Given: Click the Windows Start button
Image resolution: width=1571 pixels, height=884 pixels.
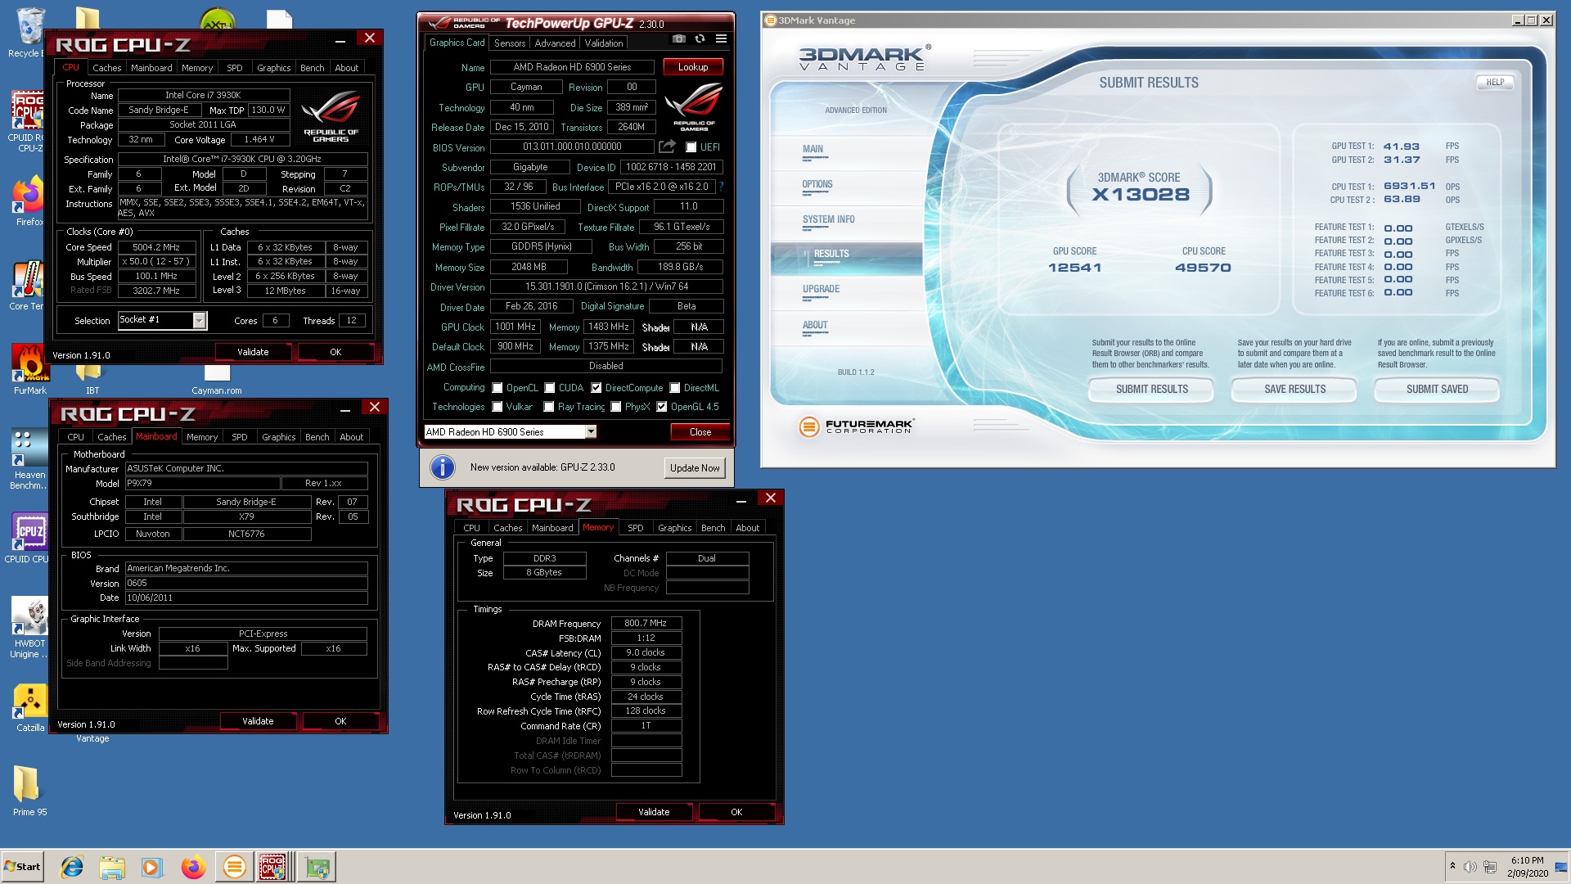Looking at the screenshot, I should coord(23,867).
